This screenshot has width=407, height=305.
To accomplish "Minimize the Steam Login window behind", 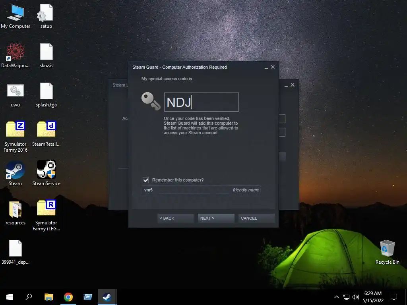I will coord(286,85).
